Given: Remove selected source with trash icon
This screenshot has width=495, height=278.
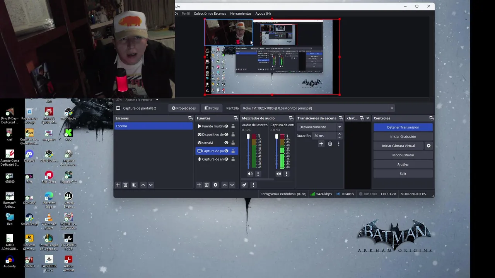Looking at the screenshot, I should point(207,185).
